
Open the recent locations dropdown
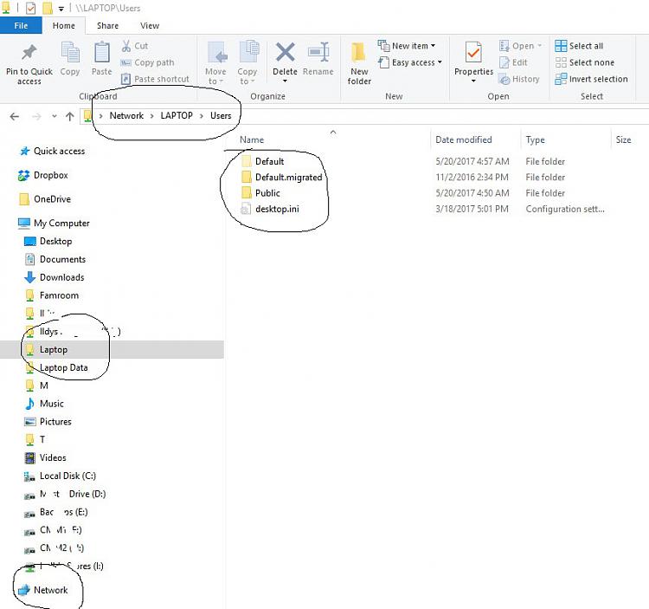tap(55, 116)
